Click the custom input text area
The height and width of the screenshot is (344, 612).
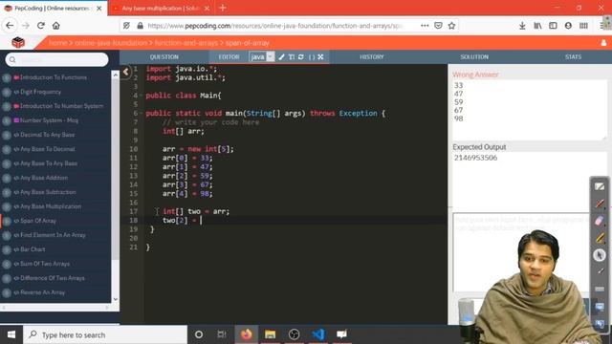521,252
